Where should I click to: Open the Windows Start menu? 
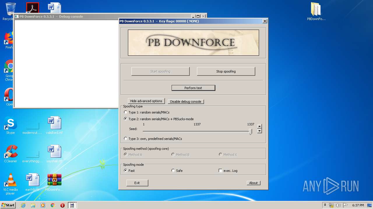click(8, 205)
